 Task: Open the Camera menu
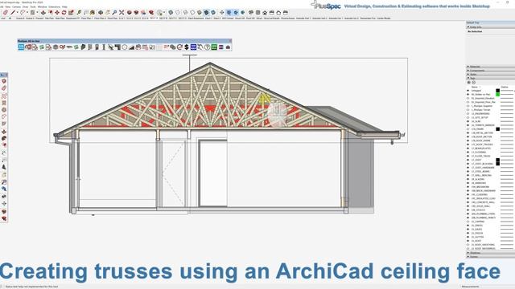click(x=16, y=6)
